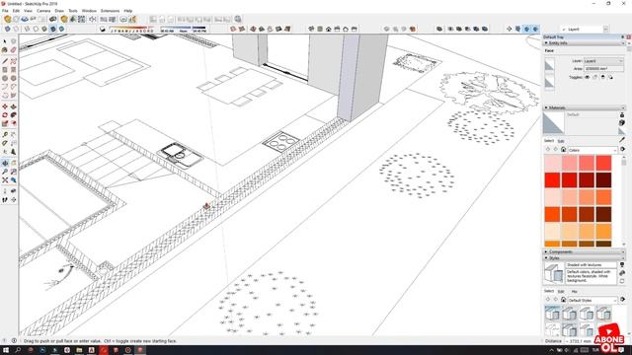Select the Scale tool
Viewport: 632px width, 355px height.
(5, 123)
